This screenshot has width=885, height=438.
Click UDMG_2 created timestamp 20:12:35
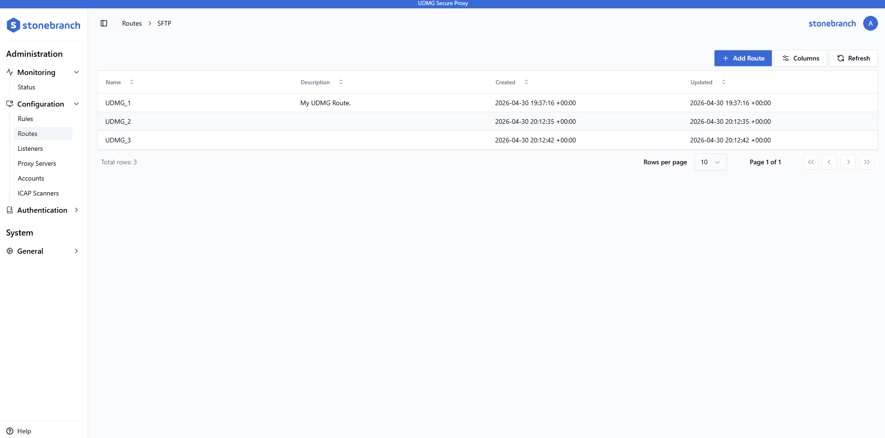535,121
